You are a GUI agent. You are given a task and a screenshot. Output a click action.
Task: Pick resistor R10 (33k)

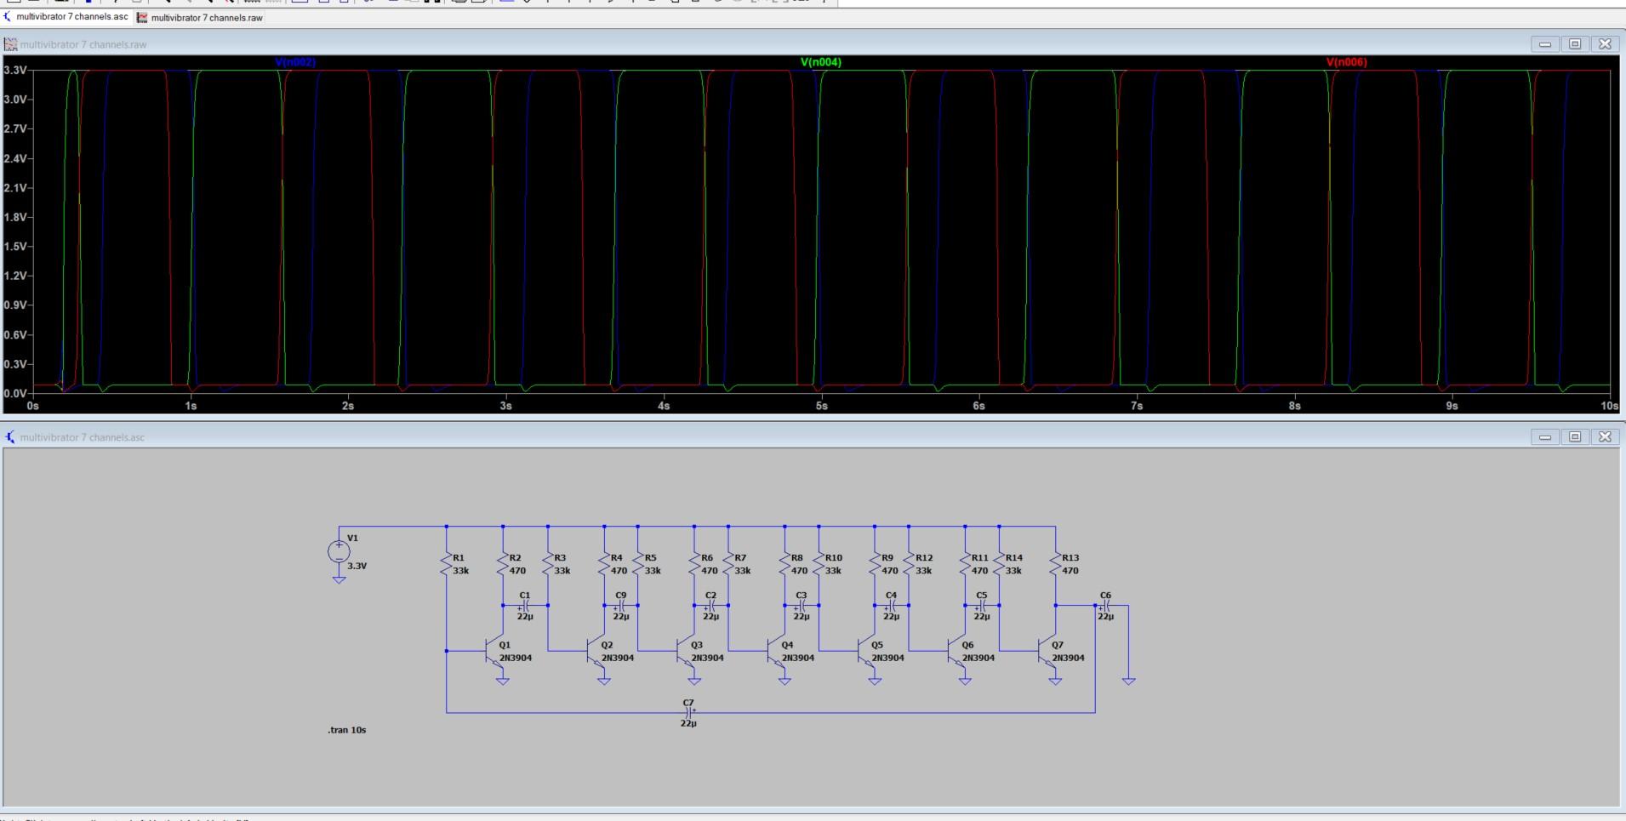[x=819, y=564]
